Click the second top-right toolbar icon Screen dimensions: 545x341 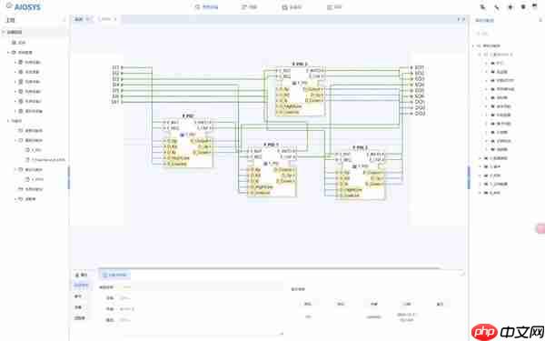point(497,7)
